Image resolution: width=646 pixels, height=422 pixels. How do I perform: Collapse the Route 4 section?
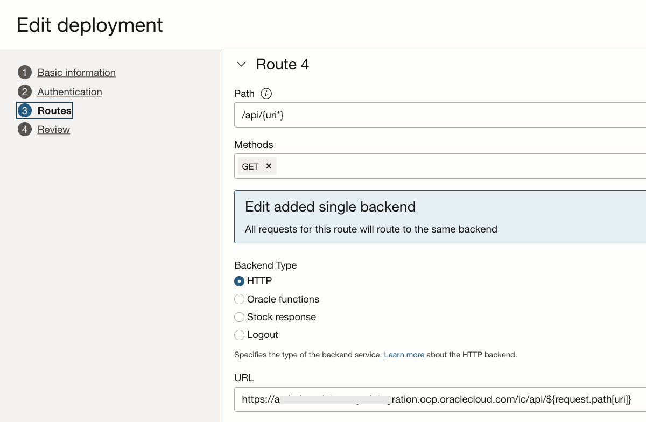click(242, 65)
